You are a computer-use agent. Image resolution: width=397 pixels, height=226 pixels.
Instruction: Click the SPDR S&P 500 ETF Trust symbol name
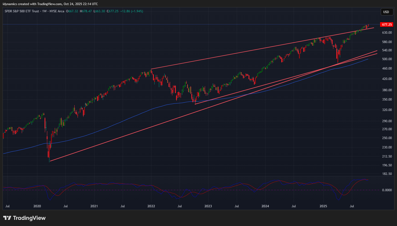pos(22,11)
